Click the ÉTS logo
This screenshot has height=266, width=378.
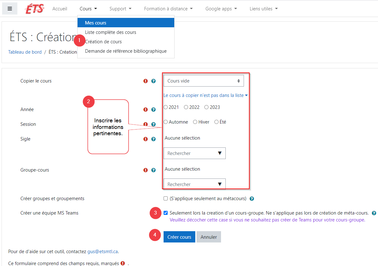(35, 9)
